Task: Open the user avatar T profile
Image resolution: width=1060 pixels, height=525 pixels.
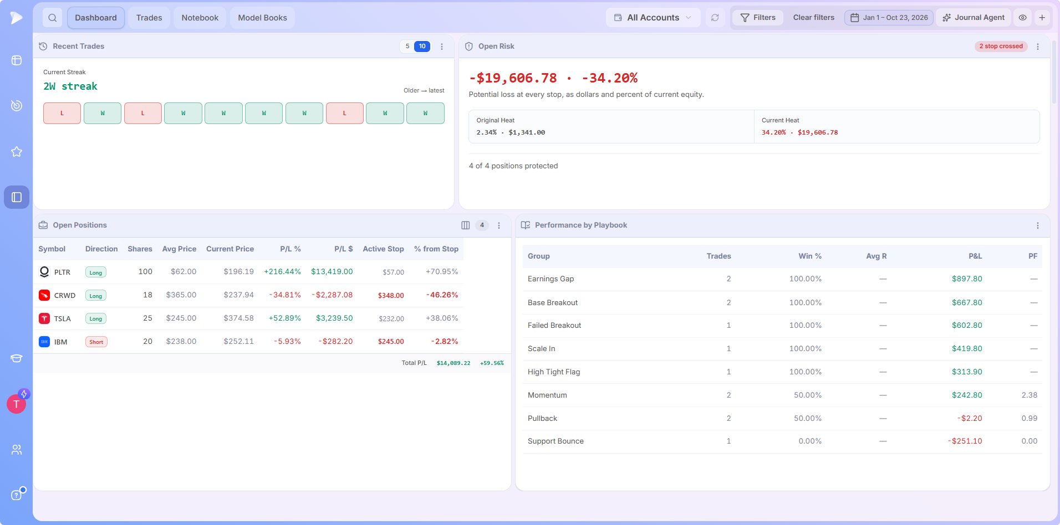Action: (x=17, y=404)
